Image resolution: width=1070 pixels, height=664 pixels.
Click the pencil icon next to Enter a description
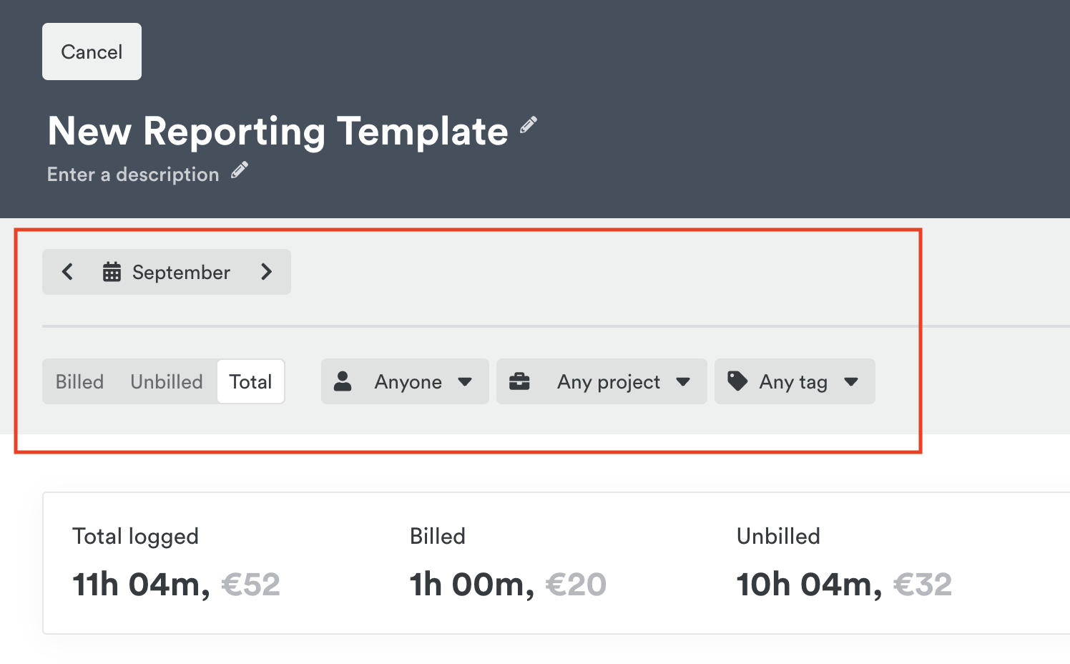(x=238, y=170)
